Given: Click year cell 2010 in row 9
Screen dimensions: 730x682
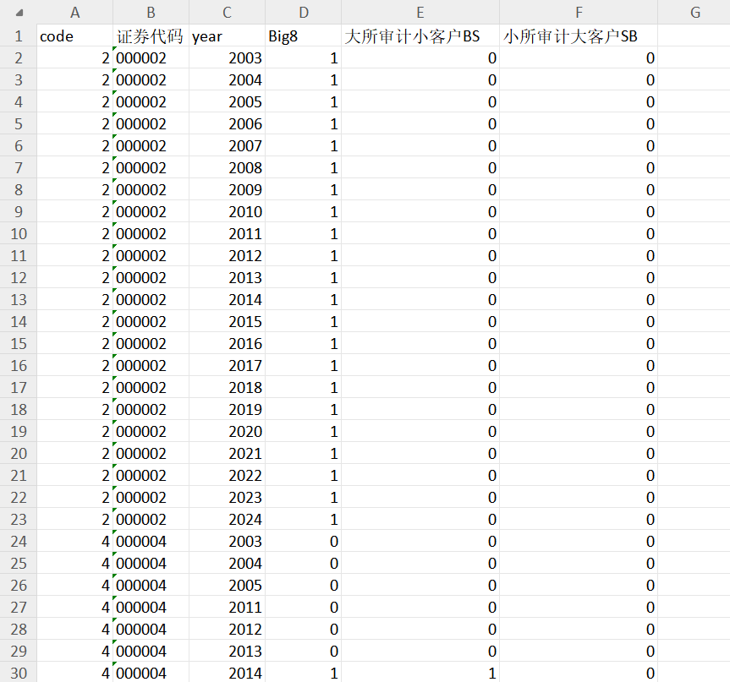Looking at the screenshot, I should (228, 211).
